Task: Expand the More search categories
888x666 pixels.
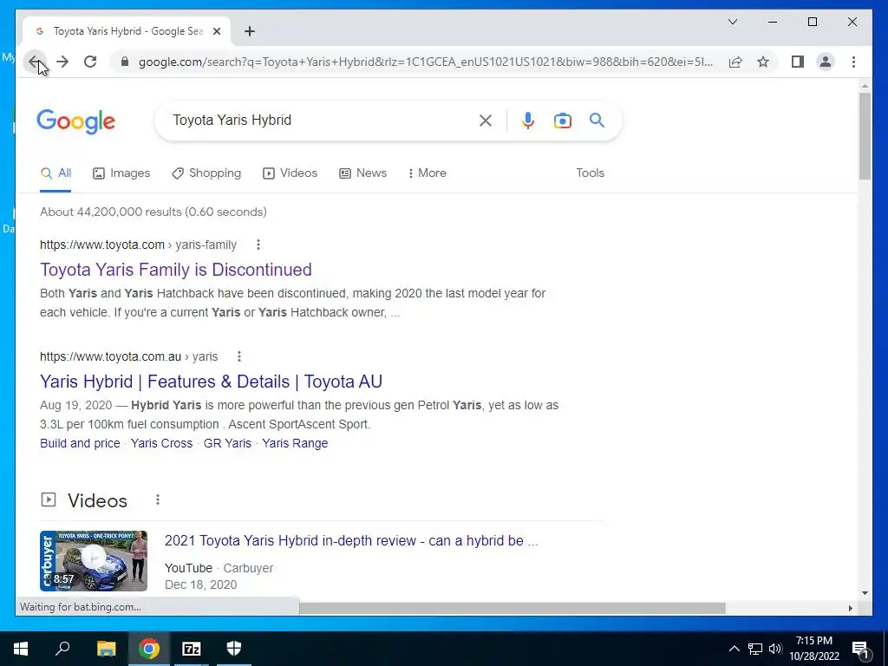Action: pyautogui.click(x=427, y=173)
